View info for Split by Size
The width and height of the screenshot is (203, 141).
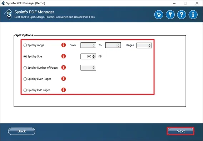tap(64, 56)
